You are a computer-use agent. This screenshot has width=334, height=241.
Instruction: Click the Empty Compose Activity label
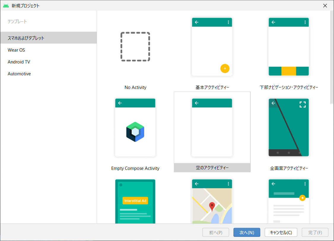click(135, 168)
